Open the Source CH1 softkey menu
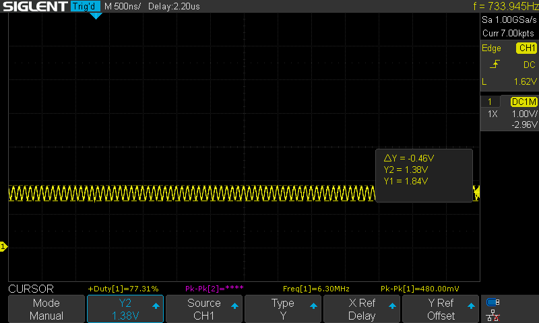539x323 pixels. 203,309
